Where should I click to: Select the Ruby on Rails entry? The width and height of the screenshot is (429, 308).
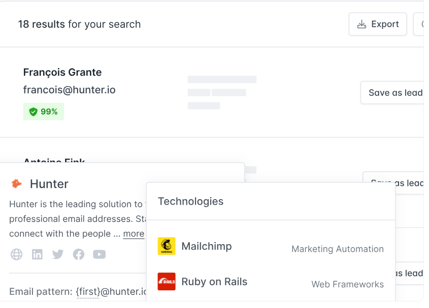point(271,282)
